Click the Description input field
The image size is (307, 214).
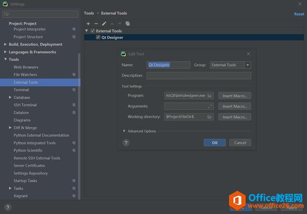[x=199, y=76]
